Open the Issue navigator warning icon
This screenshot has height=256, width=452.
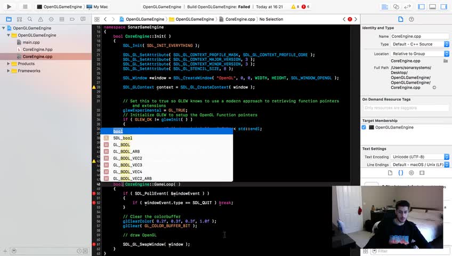41,19
